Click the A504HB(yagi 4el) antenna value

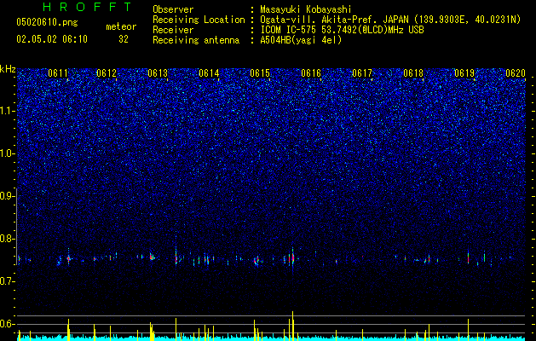point(301,40)
